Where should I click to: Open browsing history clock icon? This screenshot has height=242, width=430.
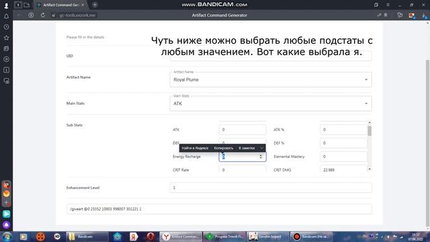[6, 27]
